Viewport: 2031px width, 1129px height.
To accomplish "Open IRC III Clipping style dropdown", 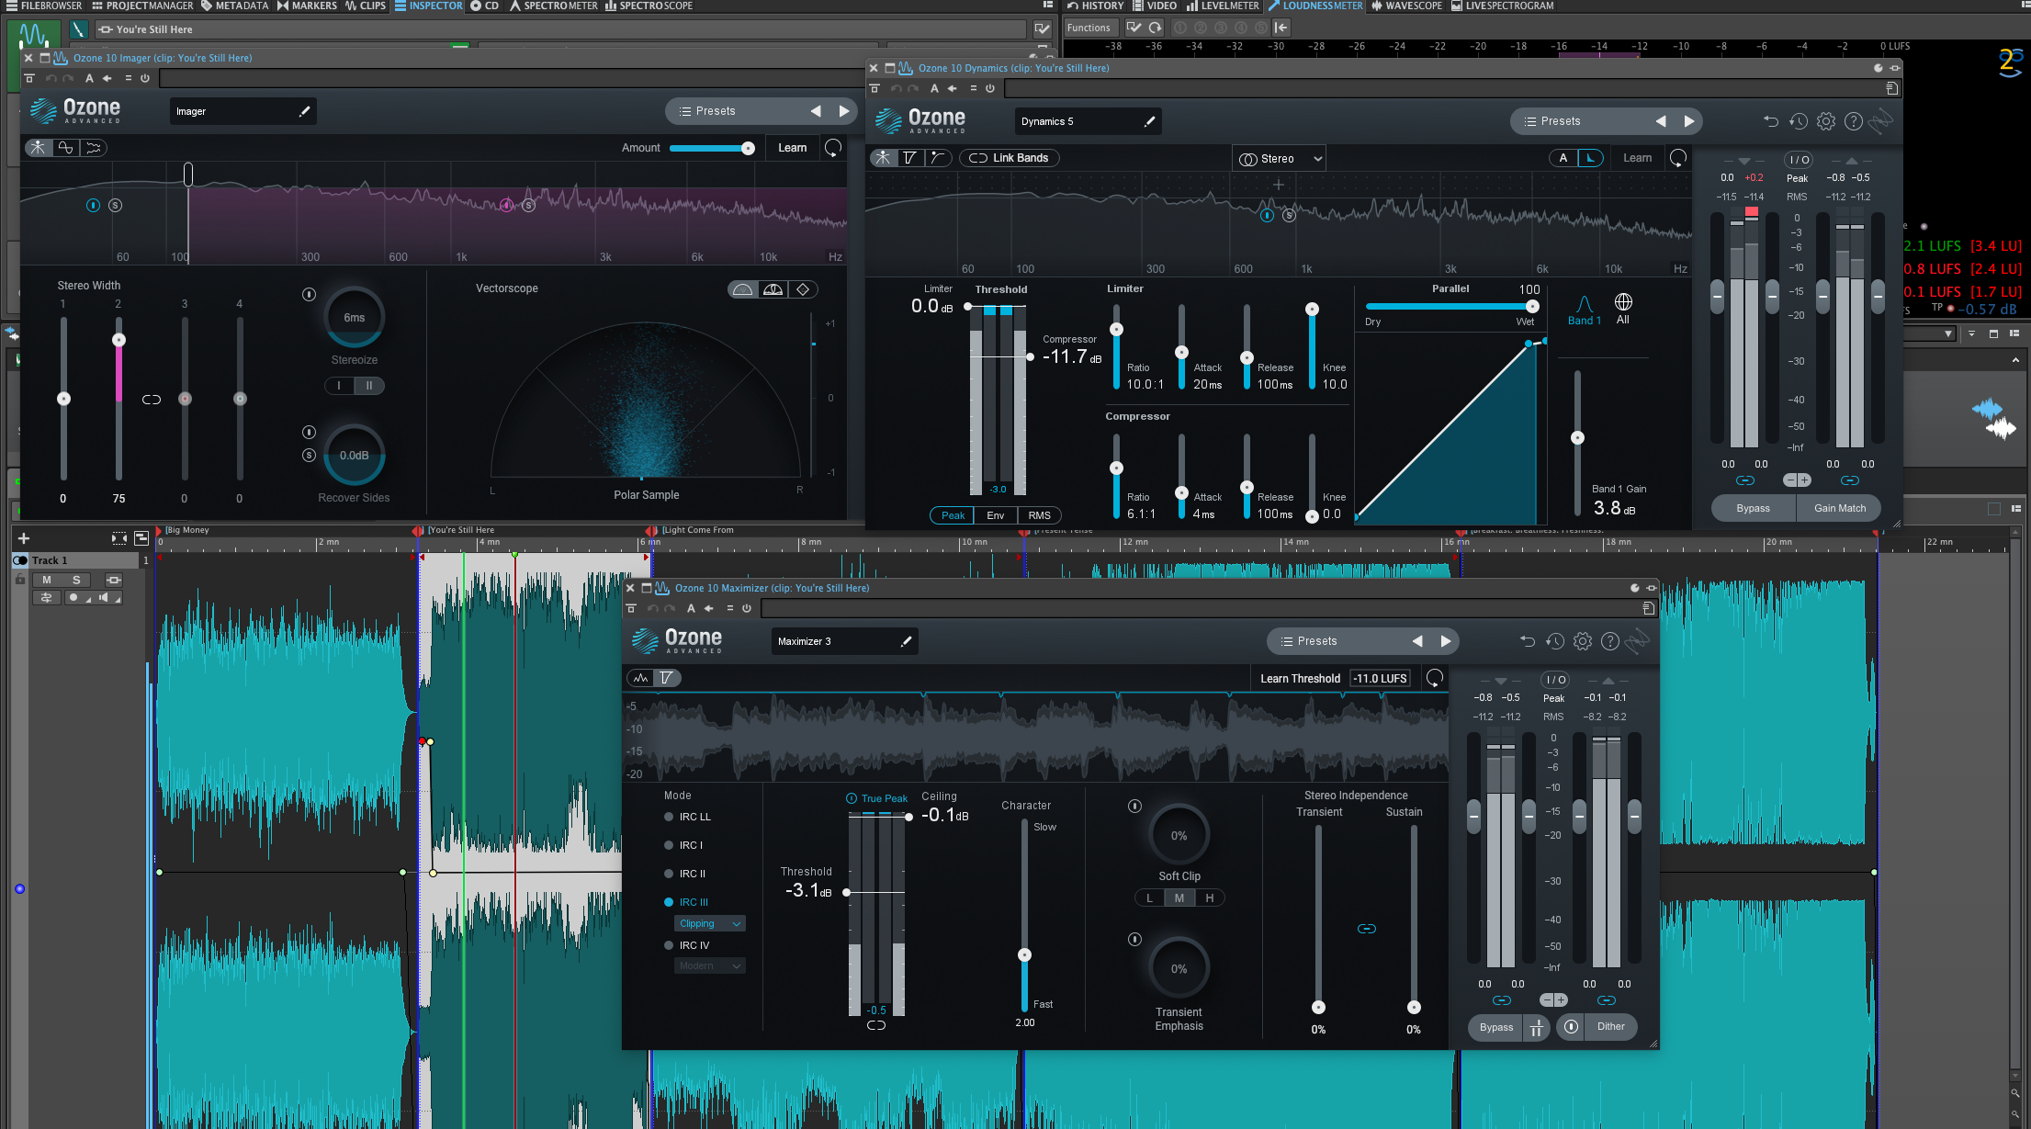I will [710, 923].
